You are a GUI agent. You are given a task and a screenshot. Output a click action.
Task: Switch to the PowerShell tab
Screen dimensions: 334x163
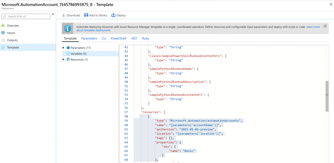tap(118, 38)
